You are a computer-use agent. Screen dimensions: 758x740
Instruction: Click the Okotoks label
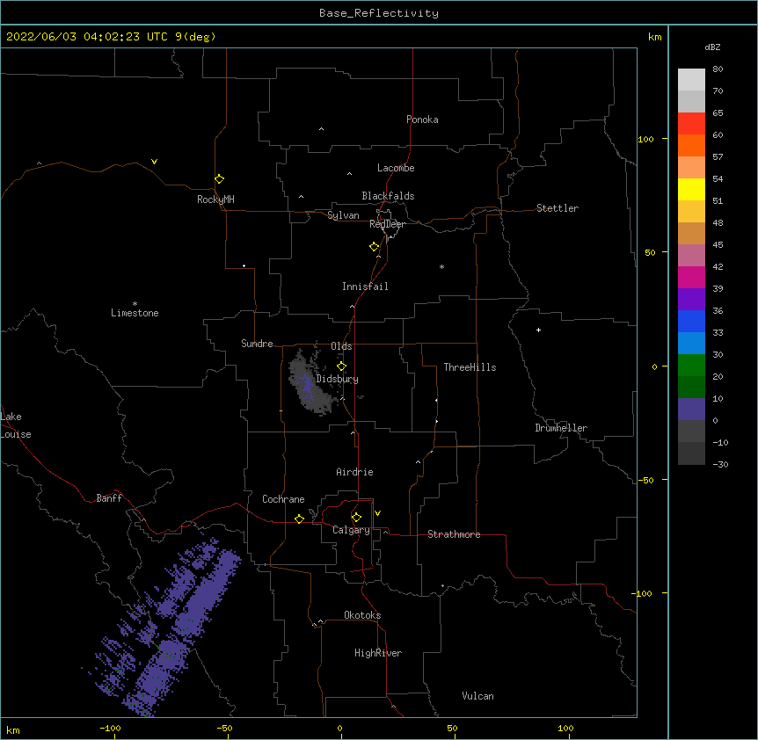(x=362, y=615)
